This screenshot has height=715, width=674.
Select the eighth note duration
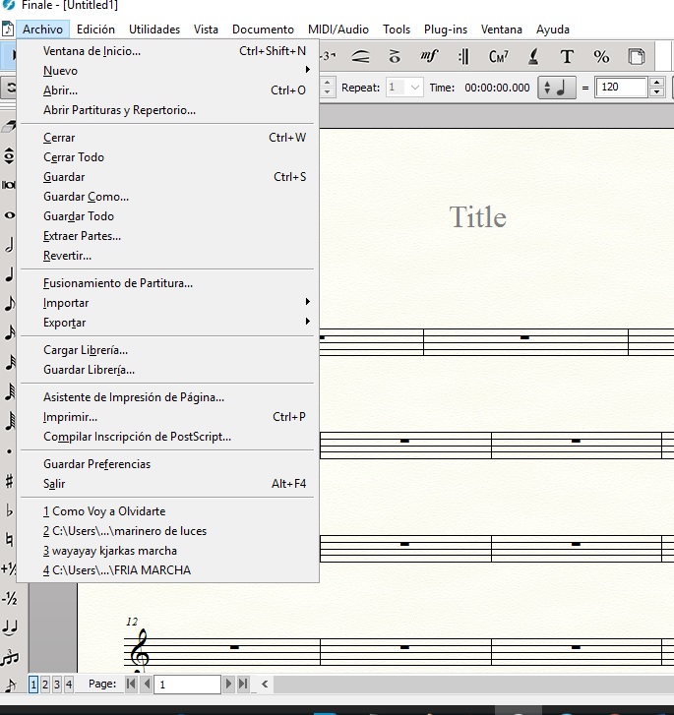(x=9, y=303)
